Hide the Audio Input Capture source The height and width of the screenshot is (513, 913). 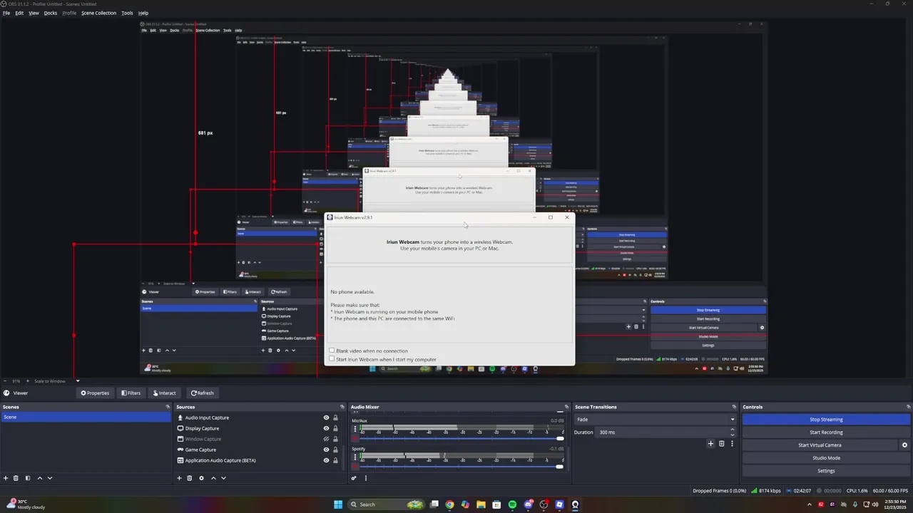tap(326, 418)
